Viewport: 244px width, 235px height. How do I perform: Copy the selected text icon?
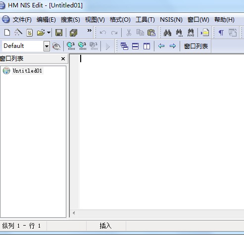[140, 33]
